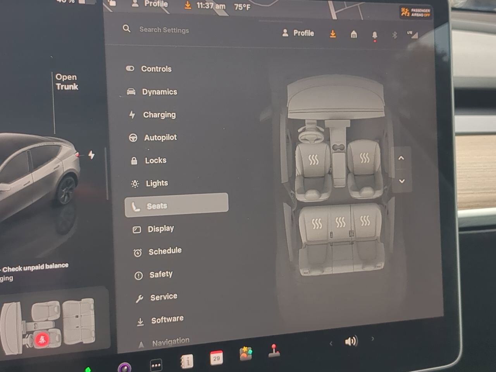
Task: Click the Bluetooth icon in header
Action: [394, 35]
